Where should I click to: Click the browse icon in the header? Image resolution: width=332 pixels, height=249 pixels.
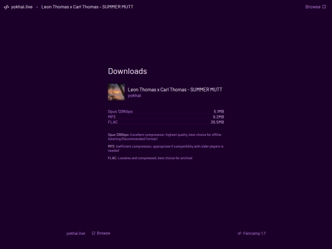click(x=324, y=7)
